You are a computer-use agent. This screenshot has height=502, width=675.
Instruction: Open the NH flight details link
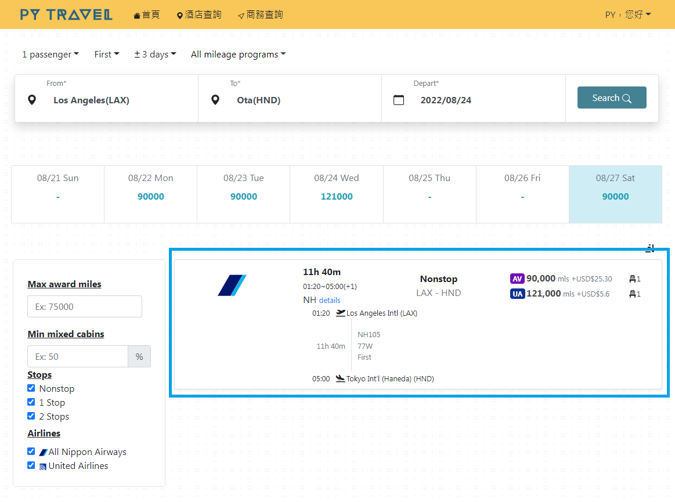330,300
